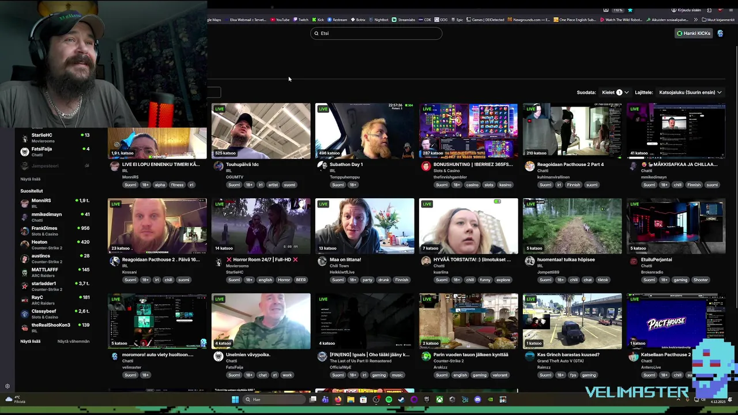Open File Explorer from taskbar
This screenshot has width=738, height=415.
pos(351,399)
